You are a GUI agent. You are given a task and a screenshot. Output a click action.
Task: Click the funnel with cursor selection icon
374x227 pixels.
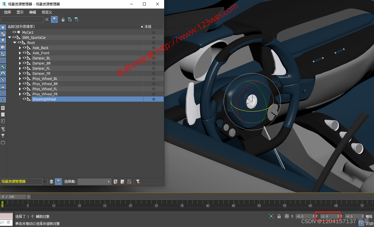138,182
